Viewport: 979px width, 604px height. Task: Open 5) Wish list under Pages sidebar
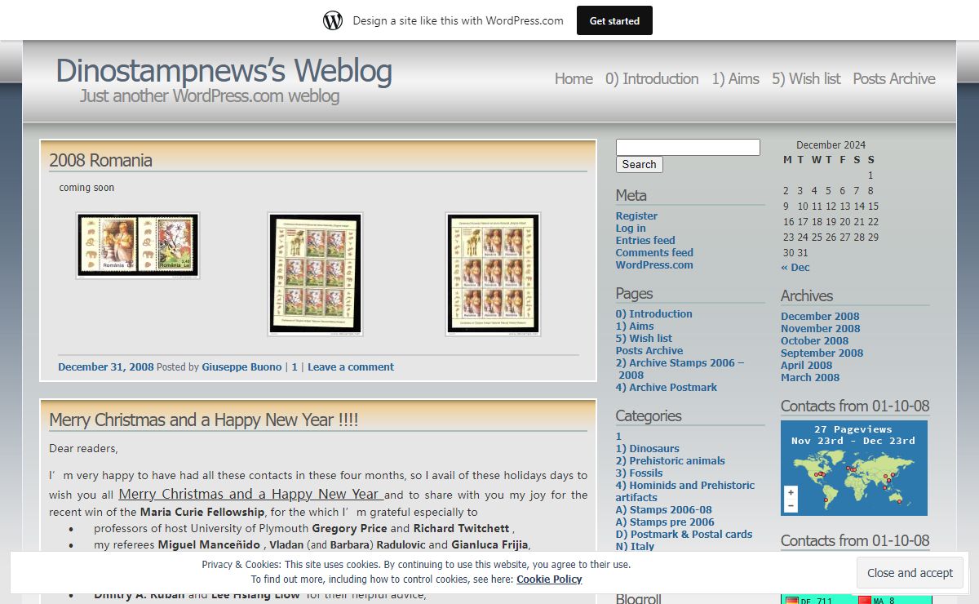644,339
